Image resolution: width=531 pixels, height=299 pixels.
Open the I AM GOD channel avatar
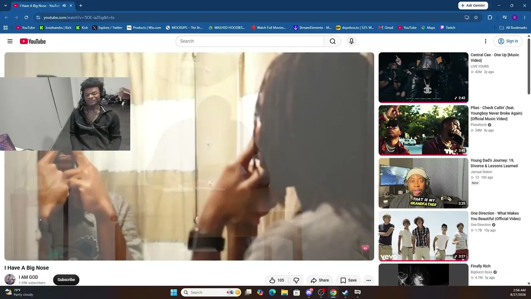coord(10,279)
